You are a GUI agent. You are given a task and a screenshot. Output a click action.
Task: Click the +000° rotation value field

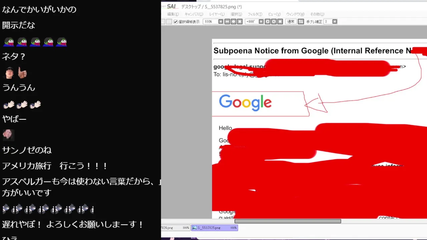pyautogui.click(x=252, y=22)
